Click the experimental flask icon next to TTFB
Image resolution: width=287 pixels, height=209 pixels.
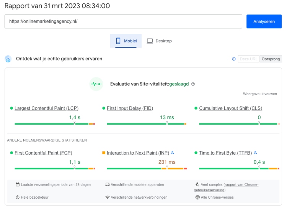click(255, 153)
